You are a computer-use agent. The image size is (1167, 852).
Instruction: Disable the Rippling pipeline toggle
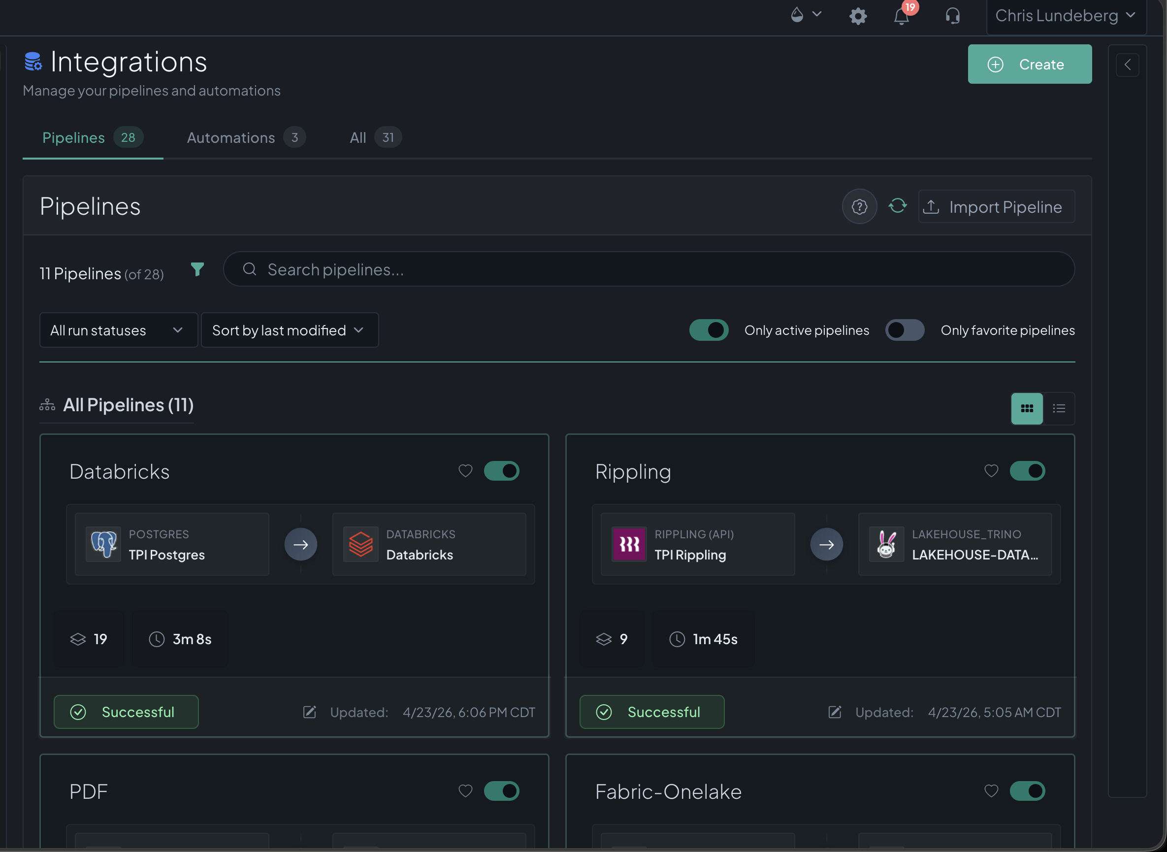click(x=1027, y=471)
